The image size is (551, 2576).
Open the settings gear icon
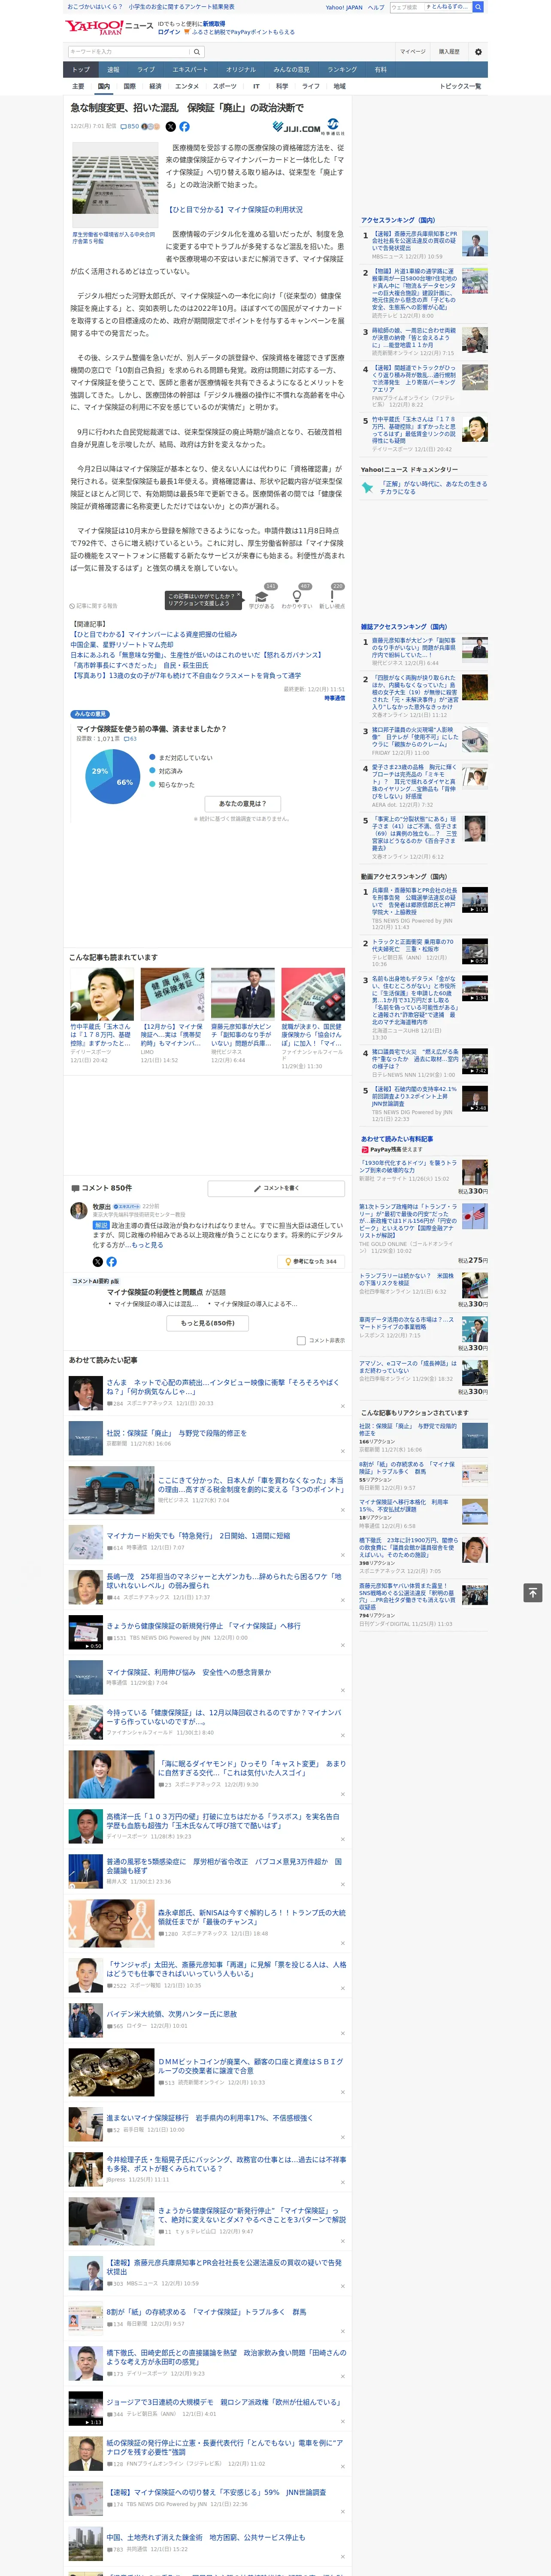[x=478, y=51]
